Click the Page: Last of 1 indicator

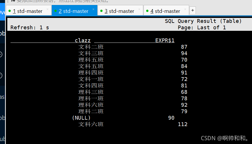click(x=202, y=28)
